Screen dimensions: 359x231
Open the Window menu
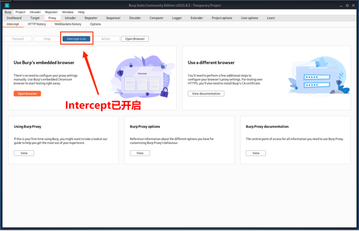pyautogui.click(x=68, y=12)
